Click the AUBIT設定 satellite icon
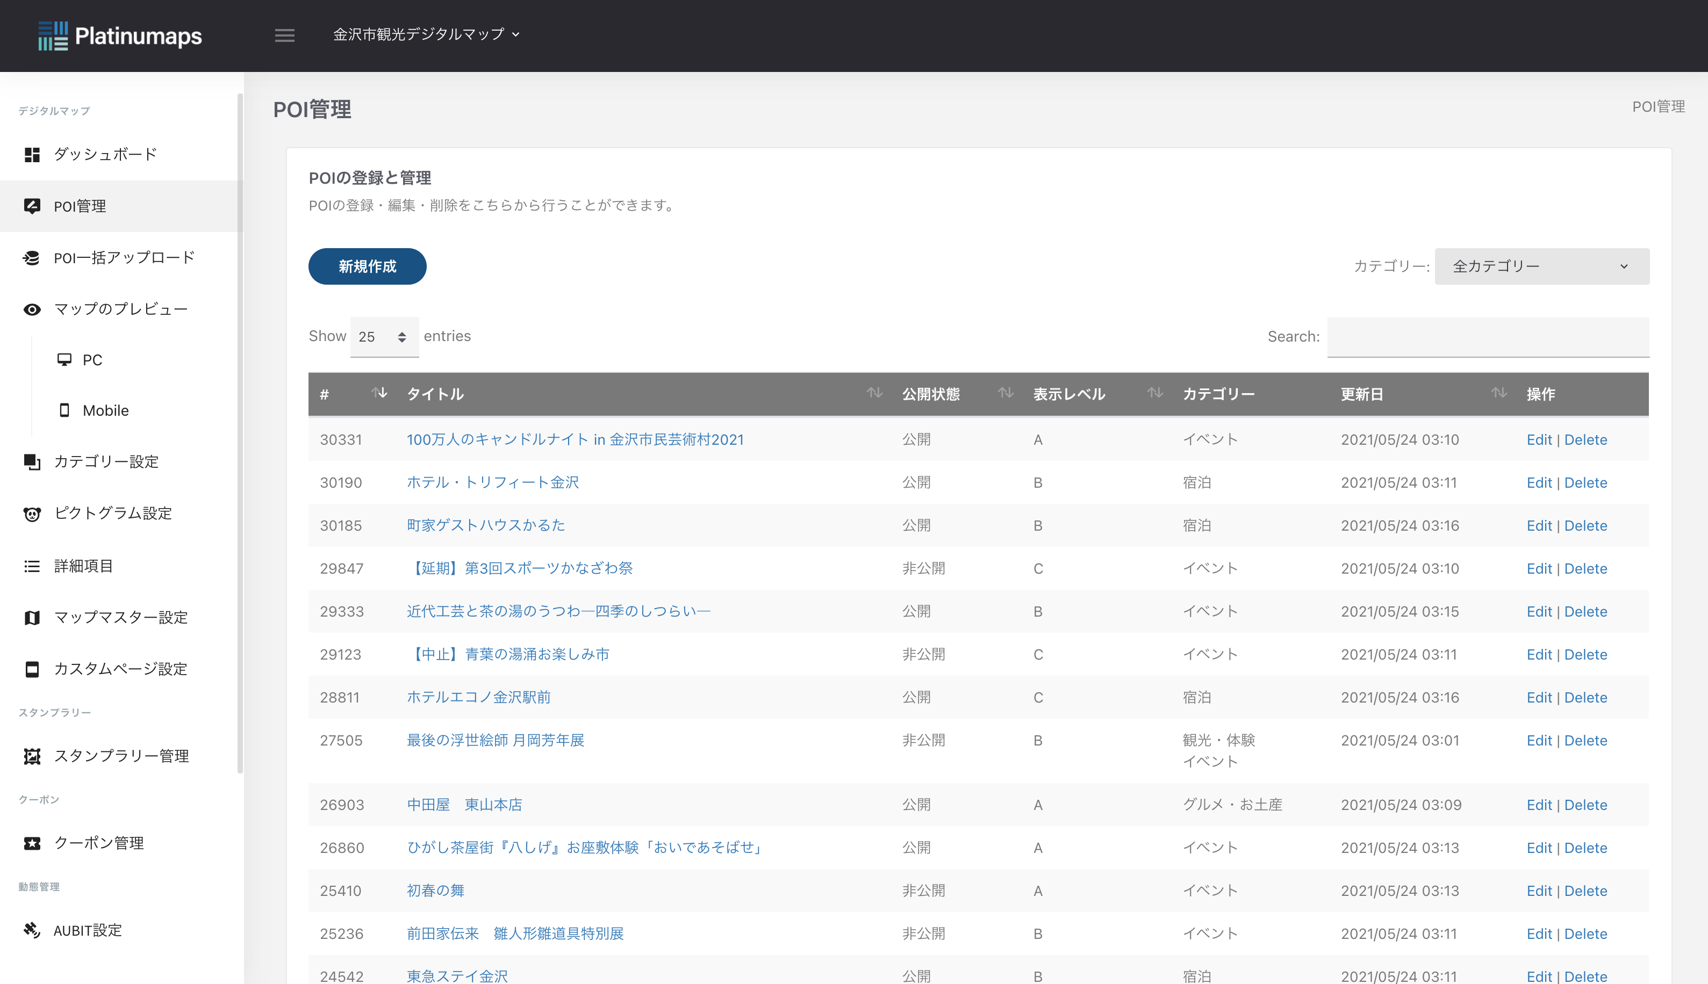This screenshot has height=984, width=1708. [32, 930]
